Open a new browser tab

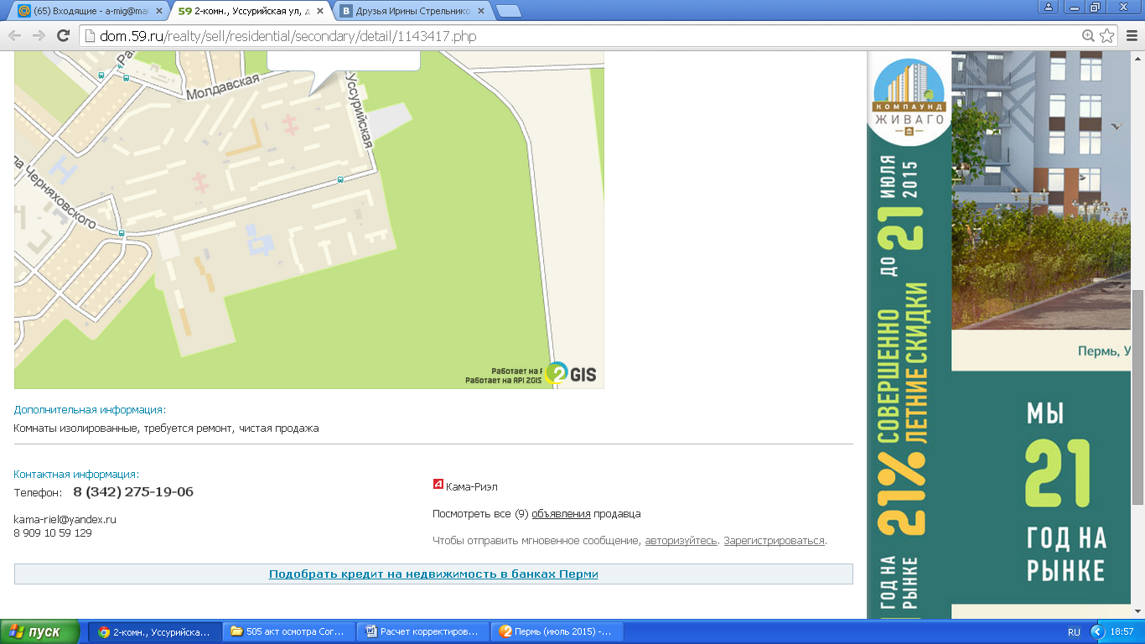(x=508, y=12)
